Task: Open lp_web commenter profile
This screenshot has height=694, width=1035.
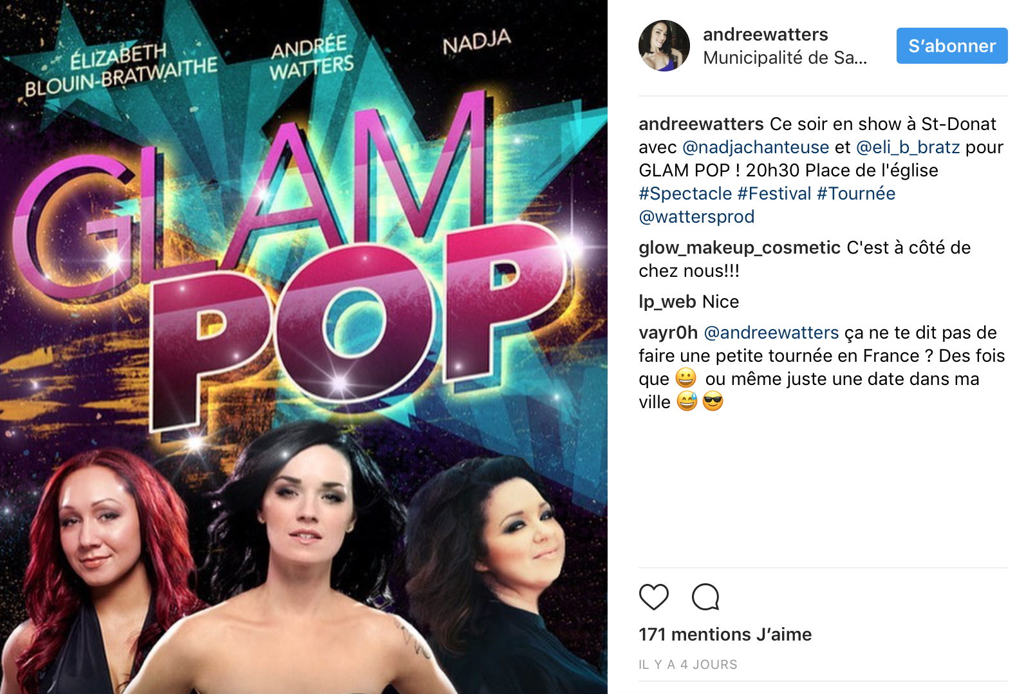Action: click(x=667, y=302)
